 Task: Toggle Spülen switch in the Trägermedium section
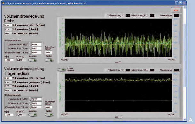coord(49,115)
